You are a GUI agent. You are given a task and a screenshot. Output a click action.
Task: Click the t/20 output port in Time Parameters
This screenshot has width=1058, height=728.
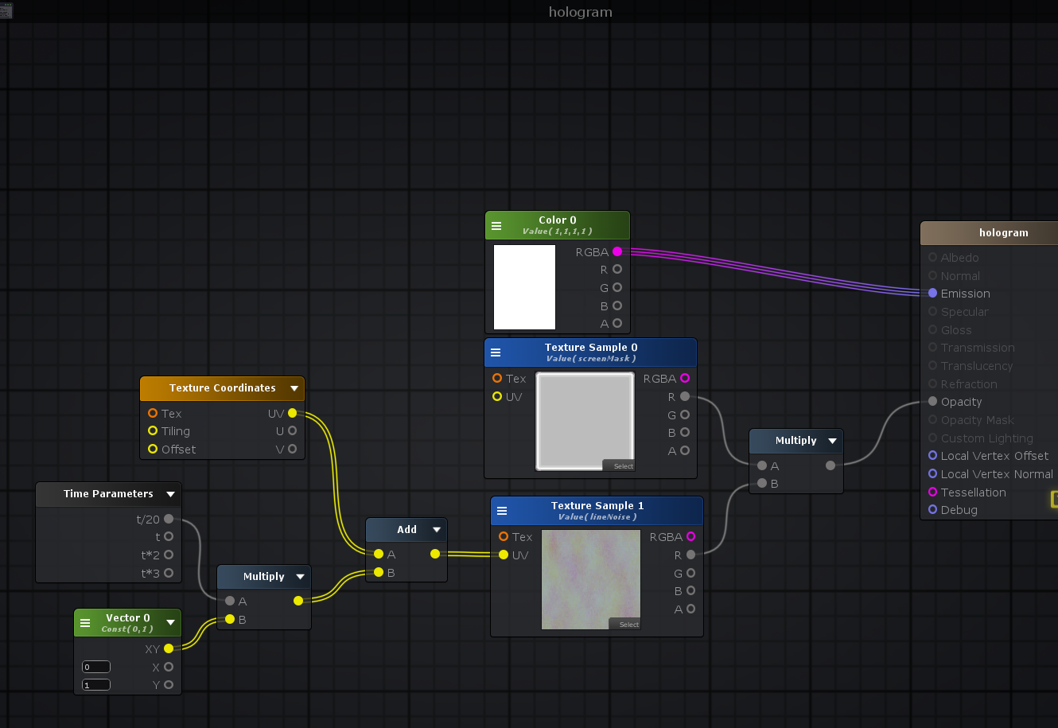[169, 519]
